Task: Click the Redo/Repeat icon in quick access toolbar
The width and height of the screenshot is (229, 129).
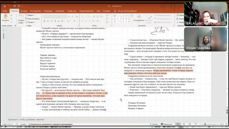Action: tap(14, 6)
